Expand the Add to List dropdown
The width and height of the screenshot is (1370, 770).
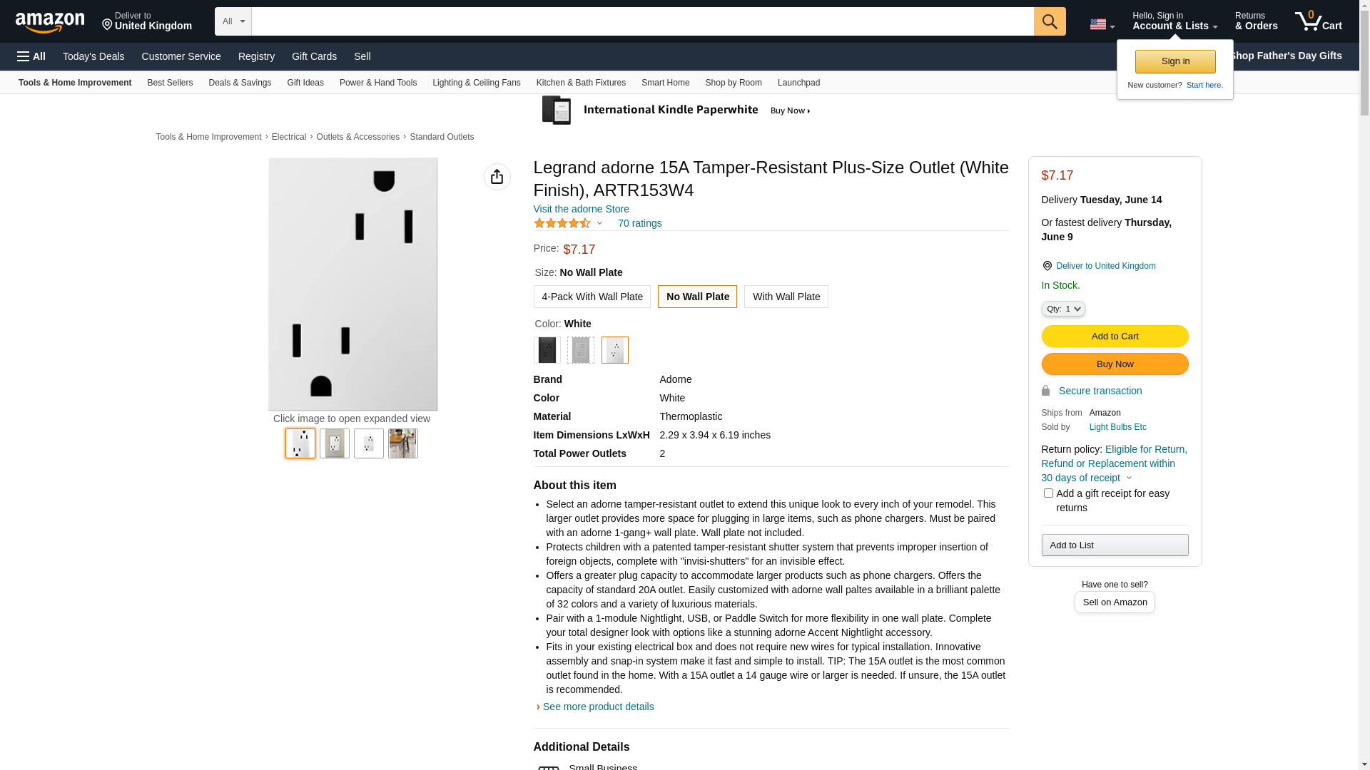[x=1115, y=545]
